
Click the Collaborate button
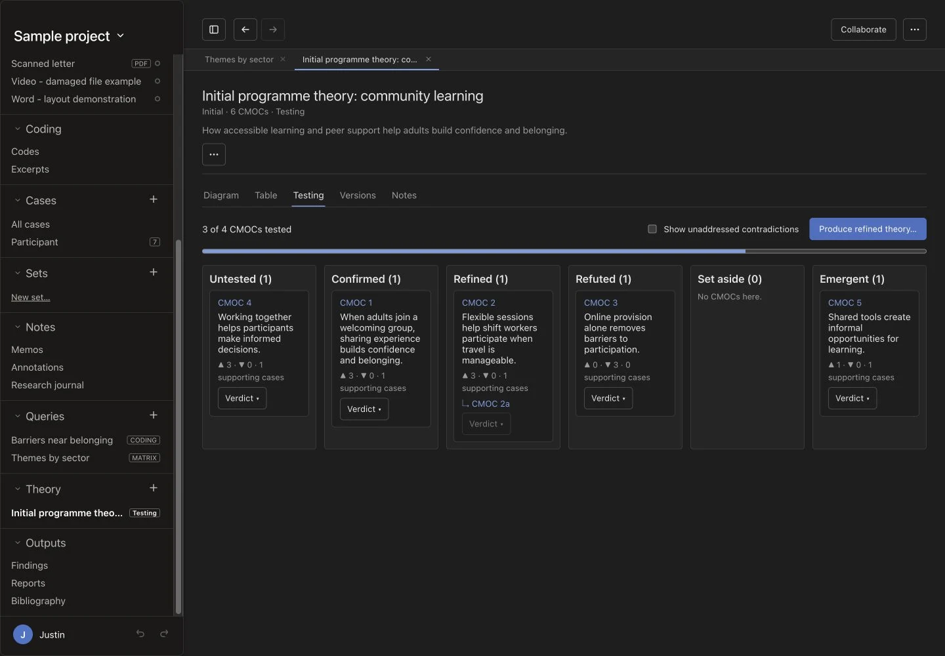pos(864,30)
